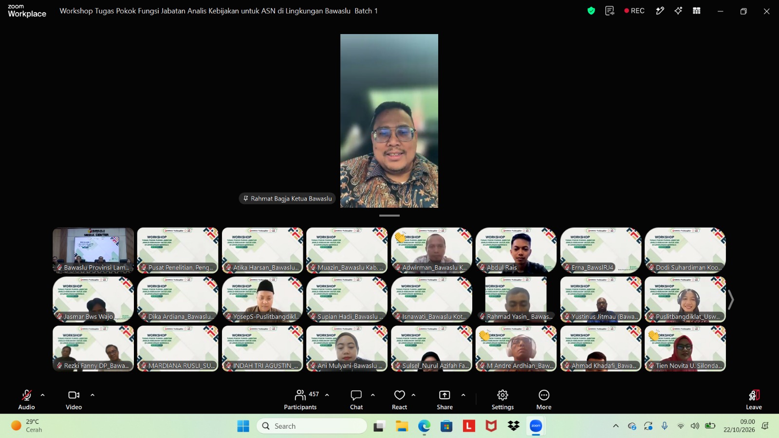Screen dimensions: 779x438
Task: Open the weather widget showing 29°C Cerah
Action: [x=27, y=426]
